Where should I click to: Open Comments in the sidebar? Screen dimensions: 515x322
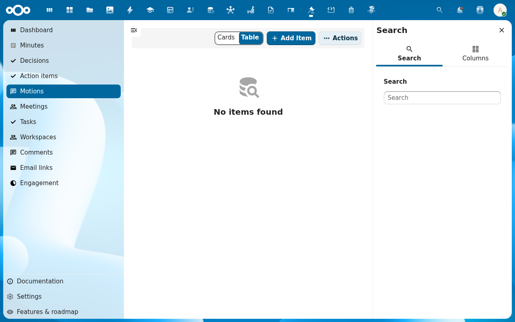(x=64, y=153)
